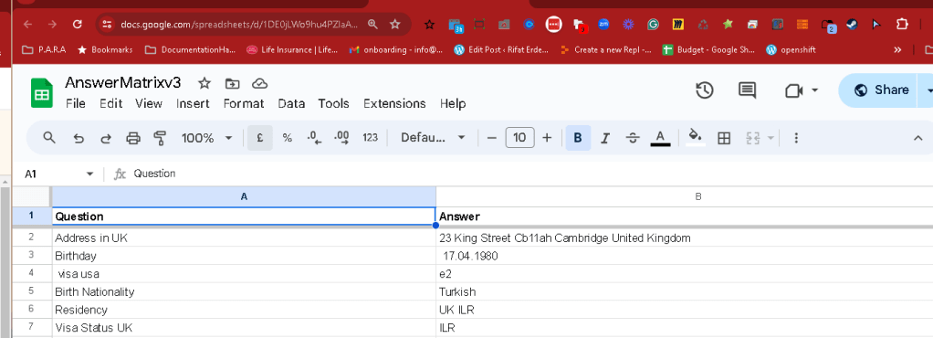Open version history clock icon

point(705,90)
